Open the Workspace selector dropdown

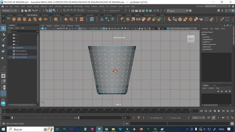(x=218, y=6)
